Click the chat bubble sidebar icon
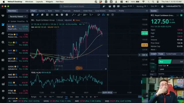 [x=3, y=91]
